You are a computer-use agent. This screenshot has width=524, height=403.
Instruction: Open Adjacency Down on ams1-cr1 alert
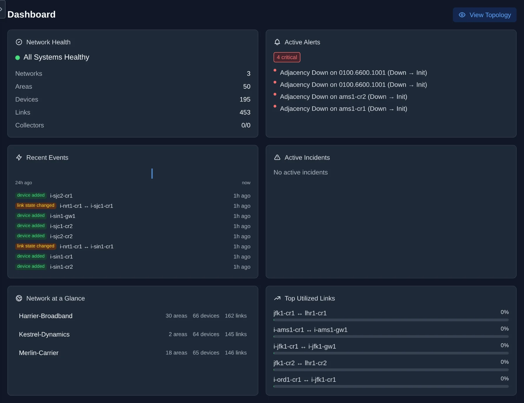click(x=344, y=109)
